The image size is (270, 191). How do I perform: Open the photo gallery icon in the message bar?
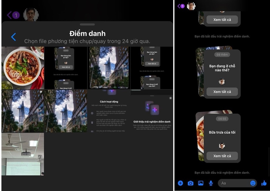coord(201,183)
